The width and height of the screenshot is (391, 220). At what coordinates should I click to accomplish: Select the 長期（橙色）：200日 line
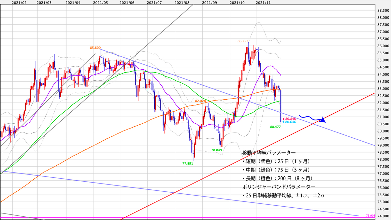(x=277, y=178)
